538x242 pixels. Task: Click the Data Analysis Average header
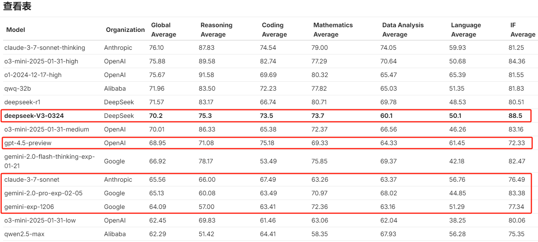[403, 30]
